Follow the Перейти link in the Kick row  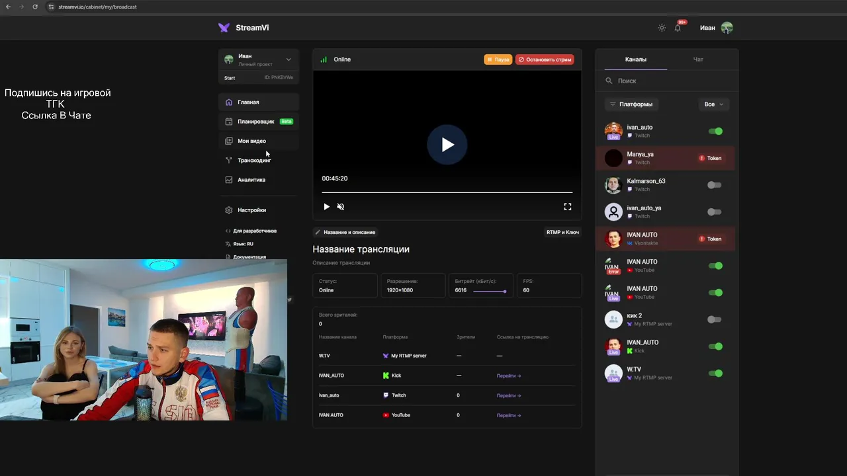[x=509, y=376]
